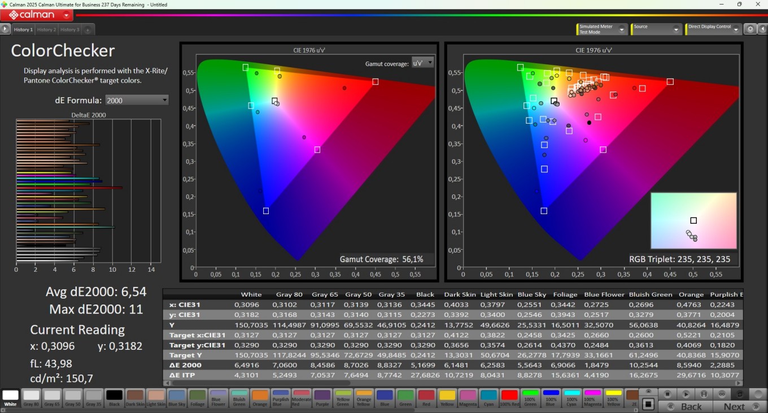Click the single read bracket icon
The width and height of the screenshot is (768, 413).
[x=704, y=394]
